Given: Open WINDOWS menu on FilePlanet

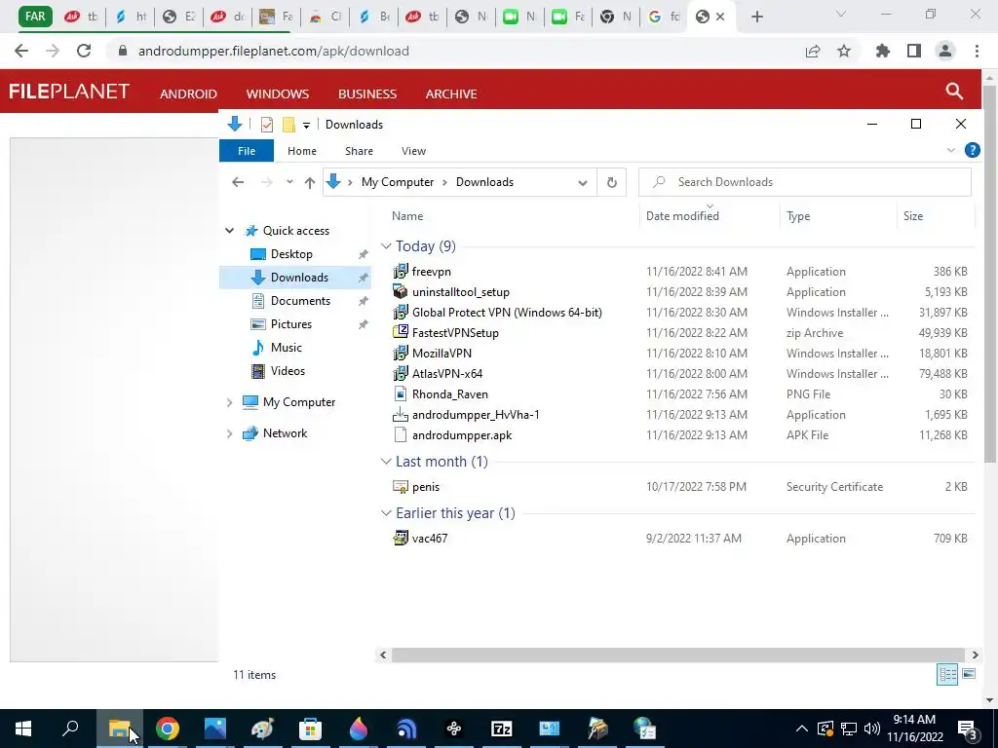Looking at the screenshot, I should 278,93.
